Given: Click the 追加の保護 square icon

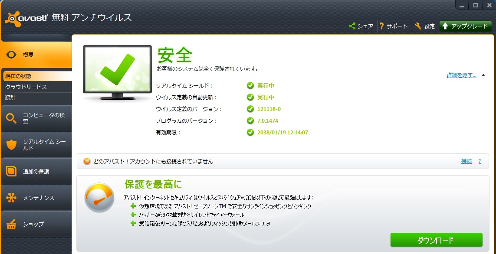Looking at the screenshot, I should (x=11, y=171).
